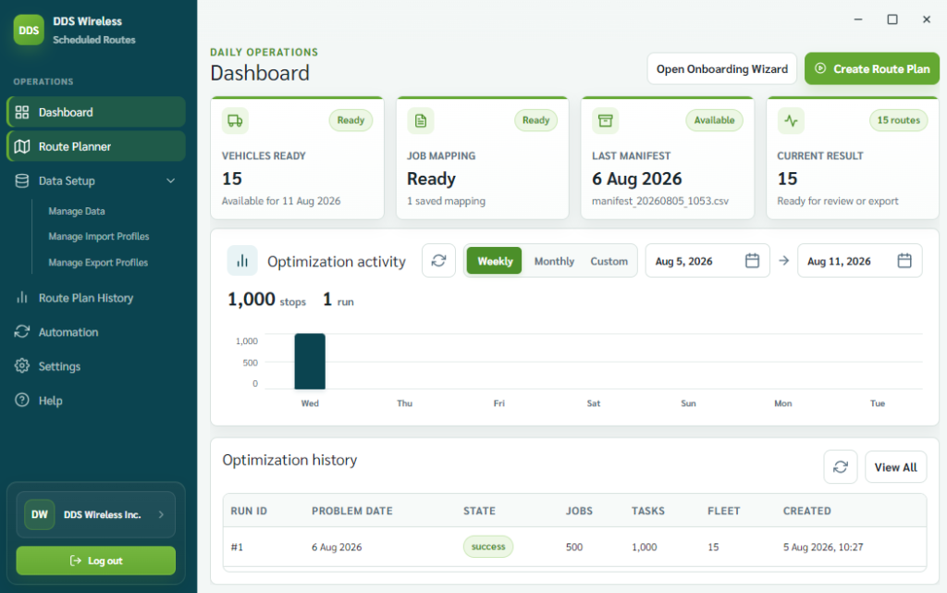947x593 pixels.
Task: Open Manage Import Profiles submenu item
Action: pyautogui.click(x=98, y=237)
